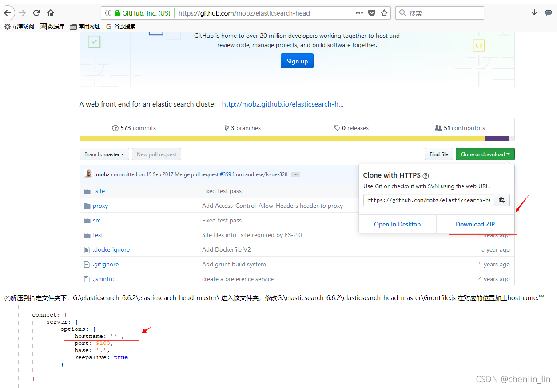Open the 数据库 bookmark
This screenshot has width=557, height=388.
[x=52, y=27]
